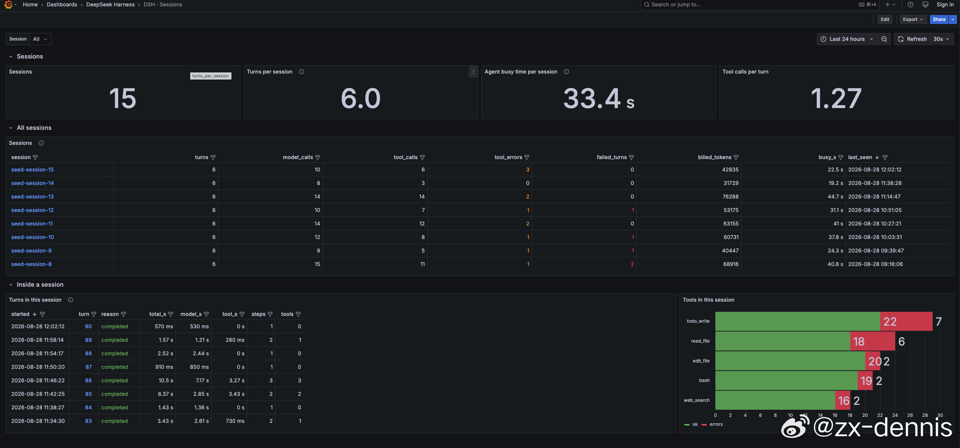Open turn 86 link

point(89,380)
